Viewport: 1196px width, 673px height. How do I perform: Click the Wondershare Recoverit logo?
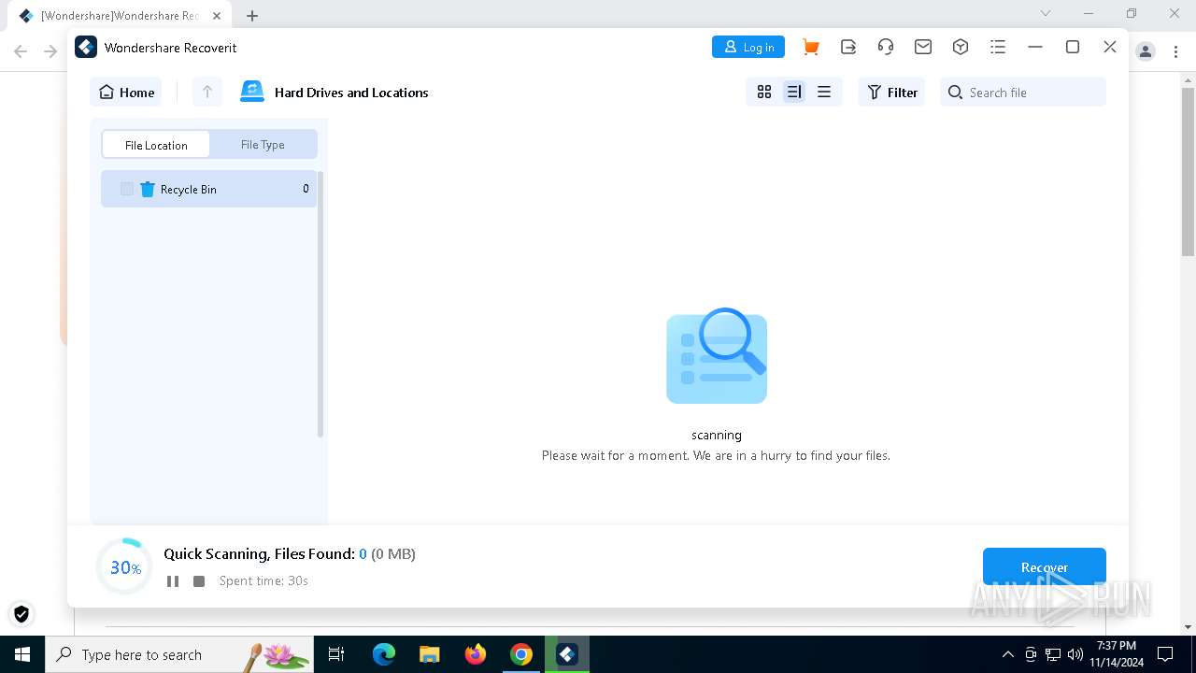pos(86,47)
